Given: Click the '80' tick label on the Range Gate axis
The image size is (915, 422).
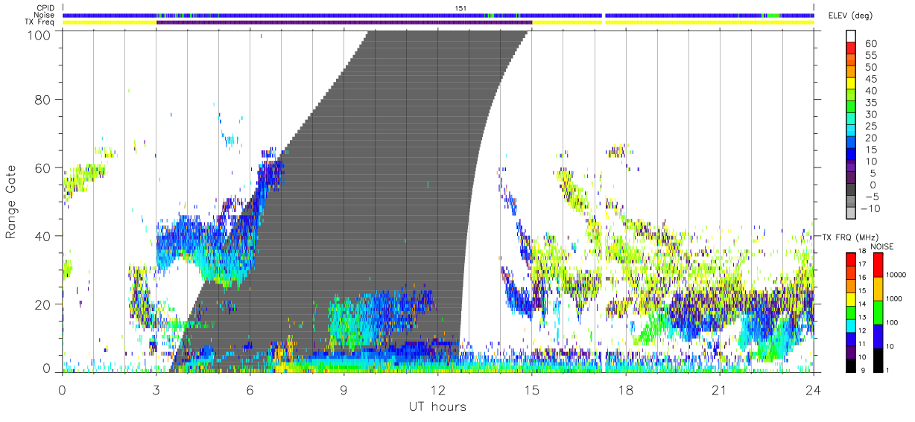Looking at the screenshot, I should pos(45,99).
